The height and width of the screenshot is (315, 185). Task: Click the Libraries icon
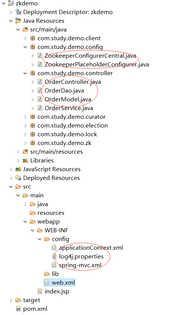[x=25, y=161]
